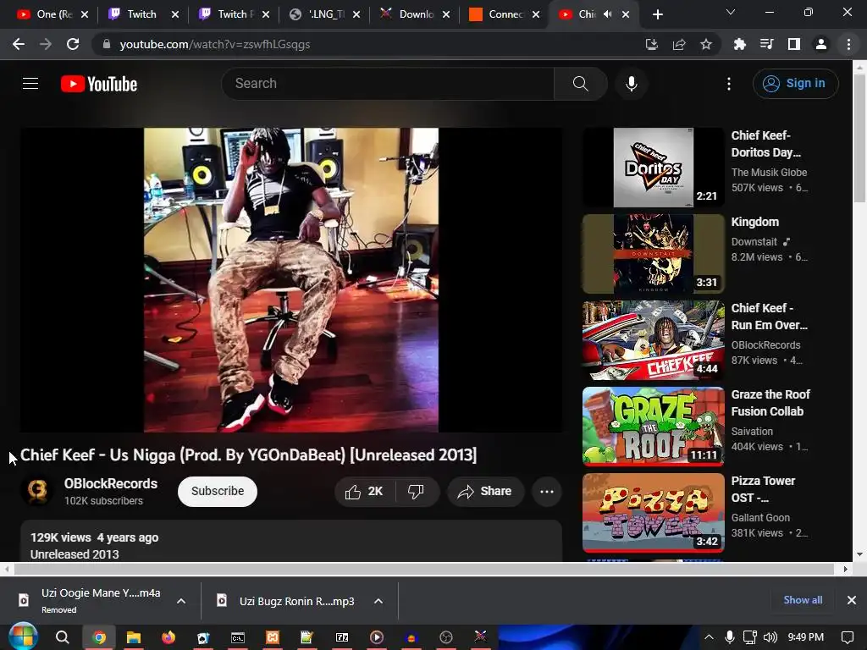867x650 pixels.
Task: Dislike the video with thumbs-down
Action: 416,492
